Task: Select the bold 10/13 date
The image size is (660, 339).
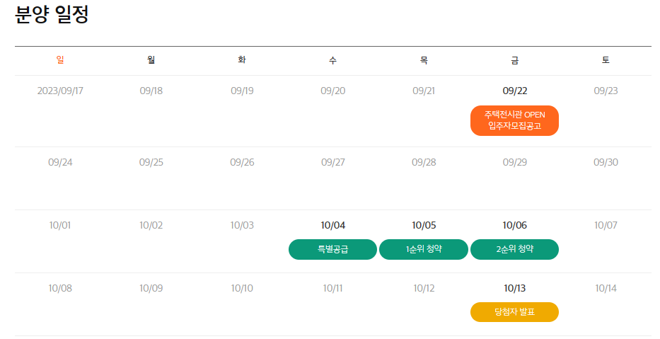Action: (515, 288)
